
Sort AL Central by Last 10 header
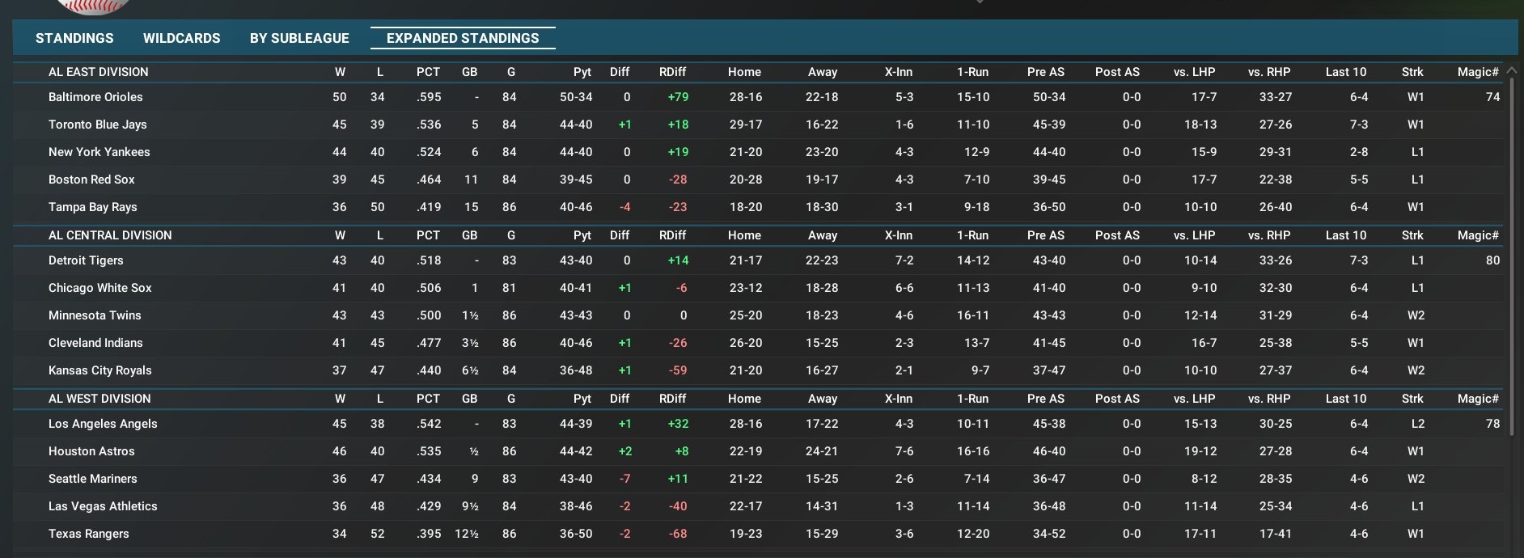(1345, 235)
